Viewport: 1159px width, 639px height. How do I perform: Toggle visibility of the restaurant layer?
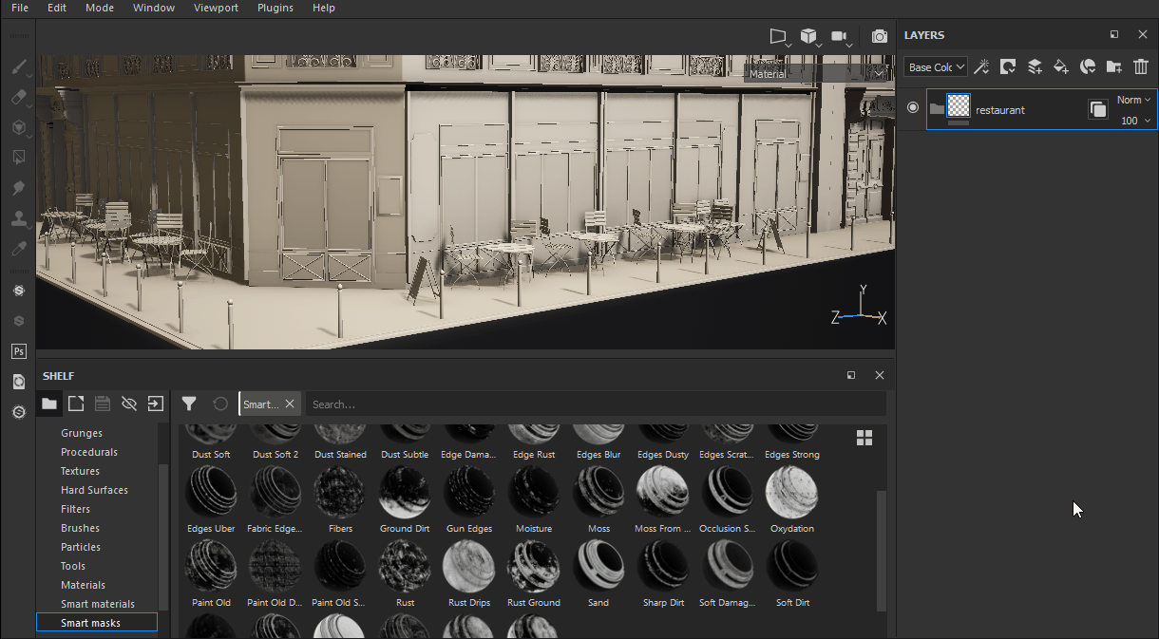point(913,108)
